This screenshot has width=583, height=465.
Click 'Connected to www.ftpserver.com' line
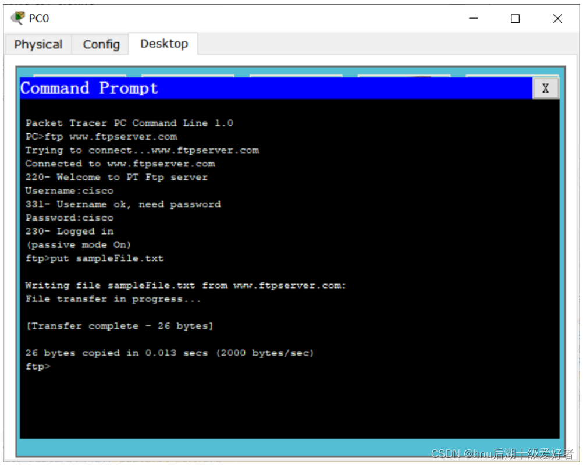click(120, 164)
